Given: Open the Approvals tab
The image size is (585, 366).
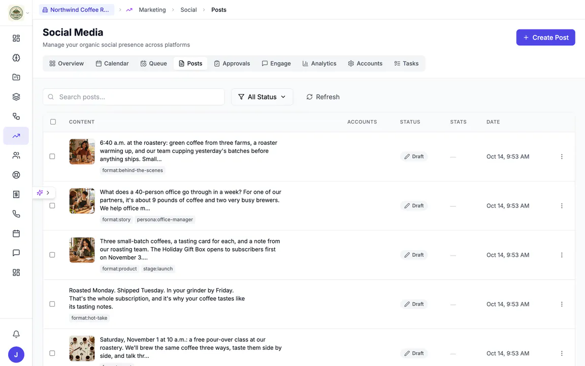Looking at the screenshot, I should (232, 64).
